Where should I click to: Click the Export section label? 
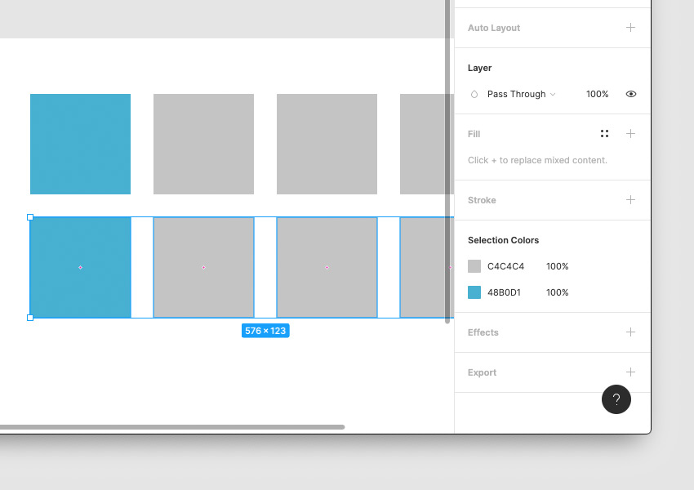click(x=482, y=372)
